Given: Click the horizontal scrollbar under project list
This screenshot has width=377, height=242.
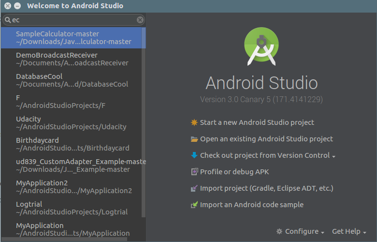Looking at the screenshot, I should click(x=64, y=239).
